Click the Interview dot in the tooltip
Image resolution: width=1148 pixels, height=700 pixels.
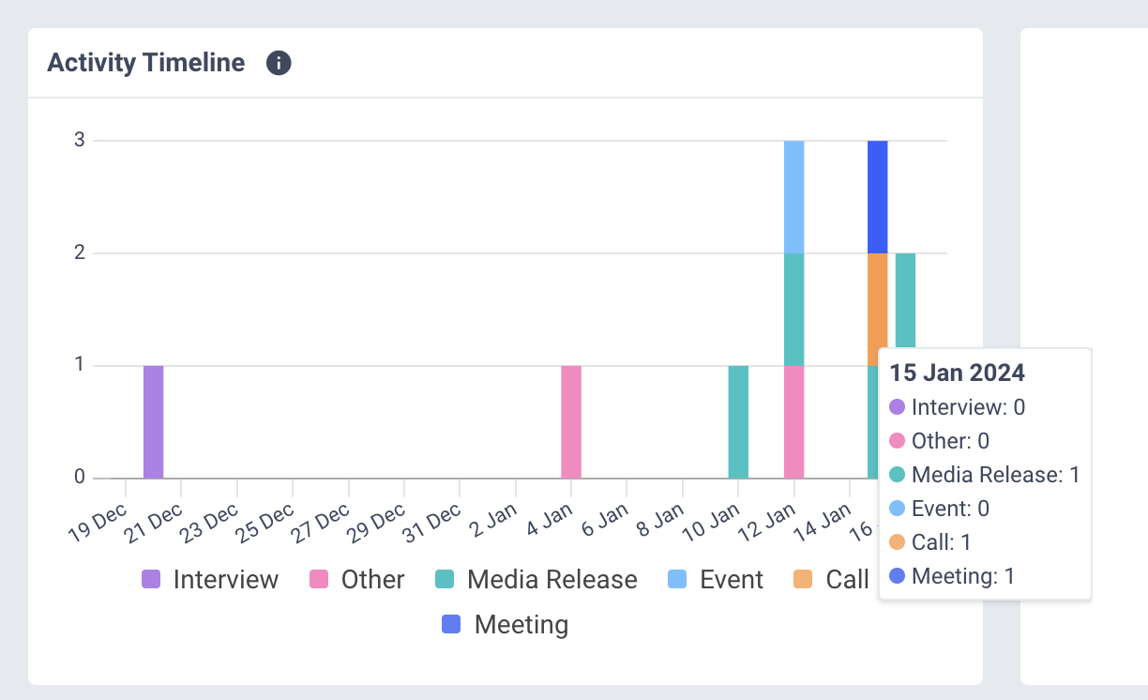click(x=898, y=407)
